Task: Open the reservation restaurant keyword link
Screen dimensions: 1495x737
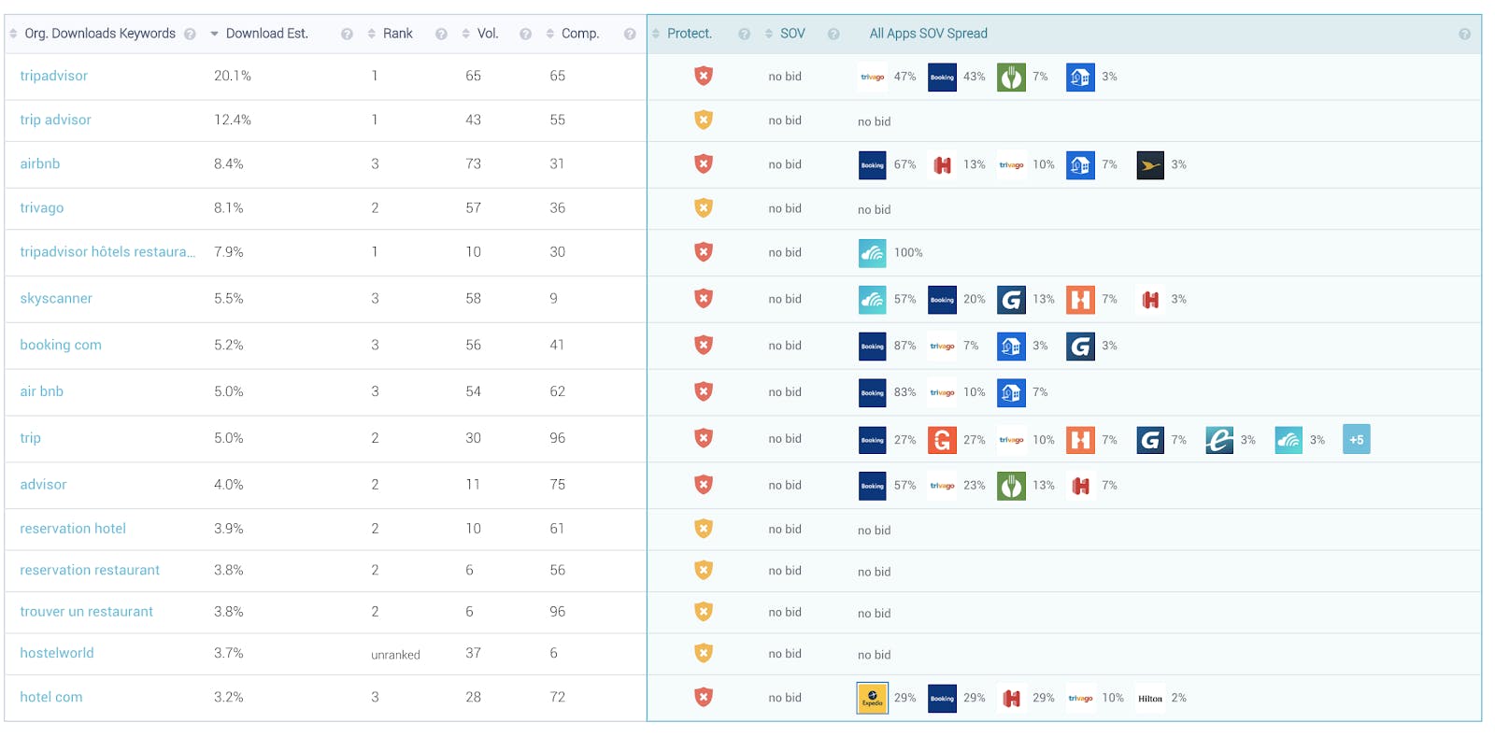Action: [x=90, y=570]
